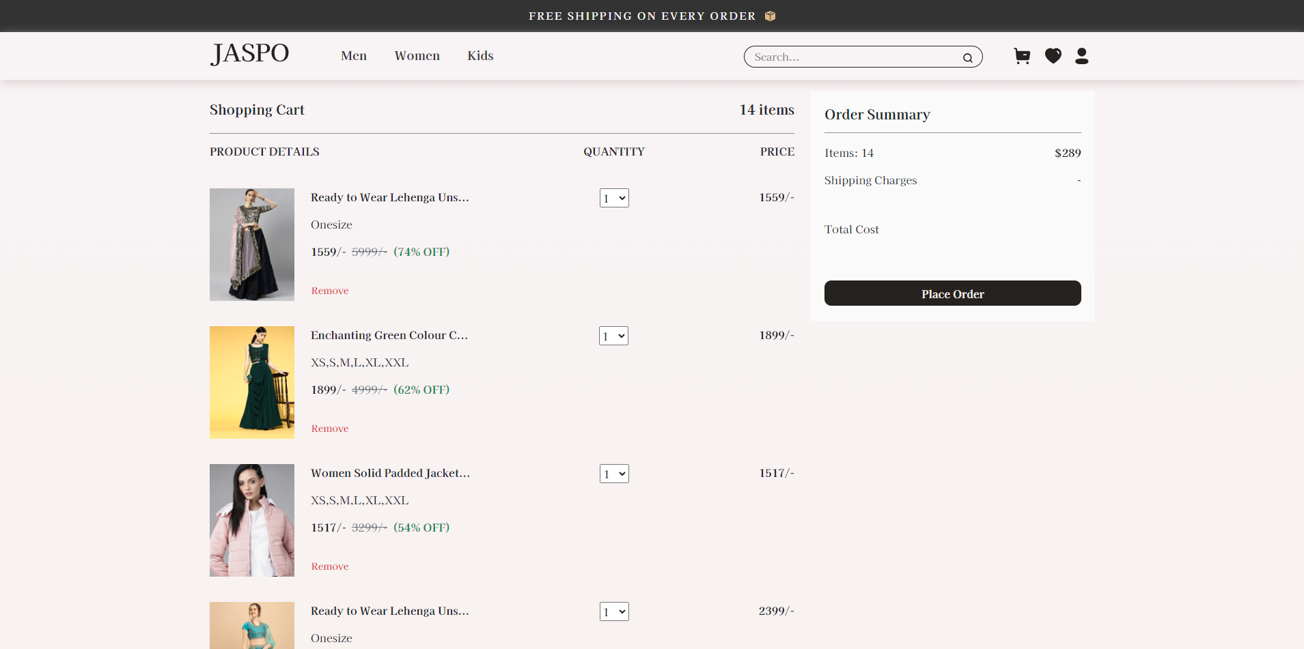Open the user account profile icon
Screen dimensions: 1304x649
[x=1081, y=56]
